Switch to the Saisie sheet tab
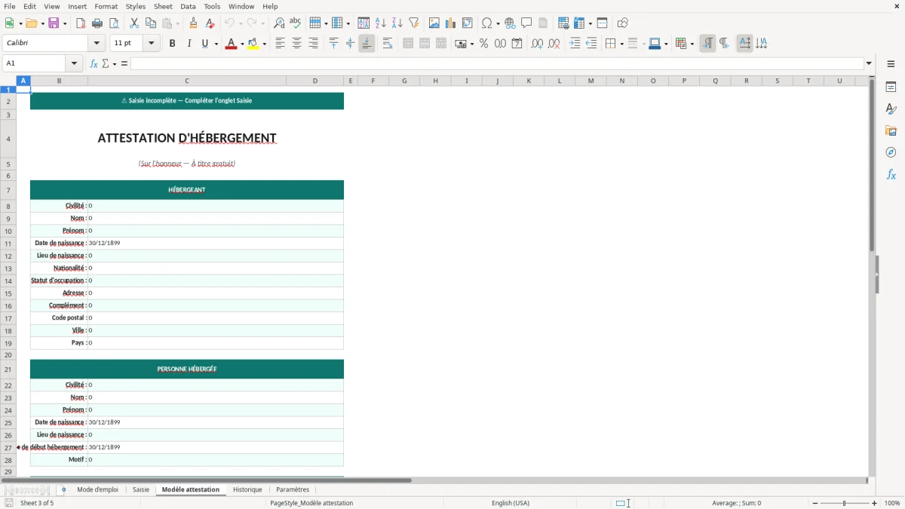Viewport: 905px width, 509px height. 141,489
